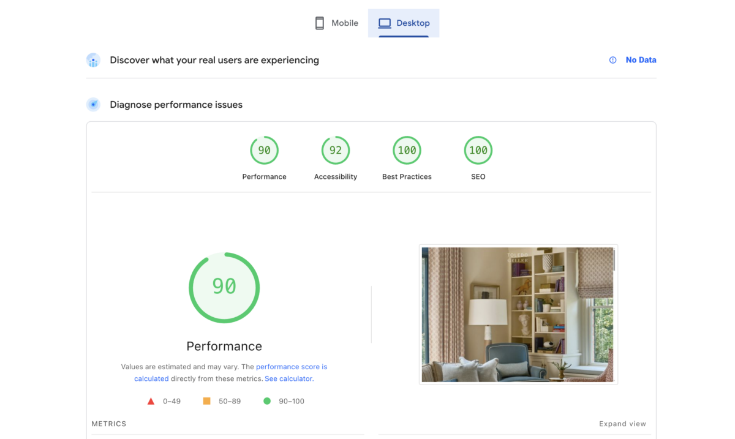Click the Best Practices label
Image resolution: width=735 pixels, height=439 pixels.
point(407,176)
